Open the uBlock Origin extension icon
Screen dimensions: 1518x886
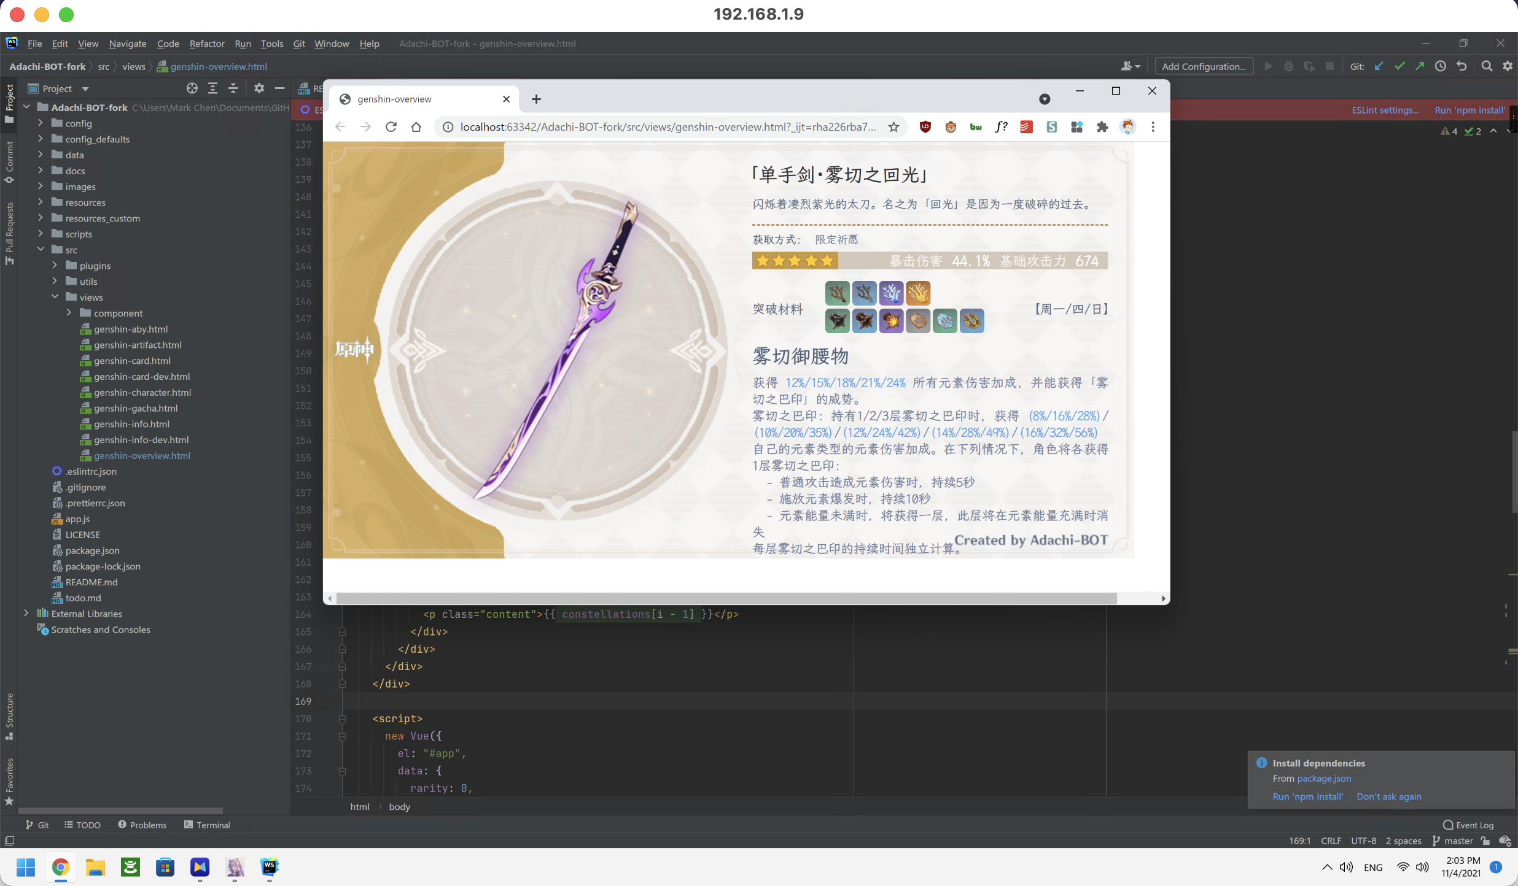pyautogui.click(x=925, y=127)
